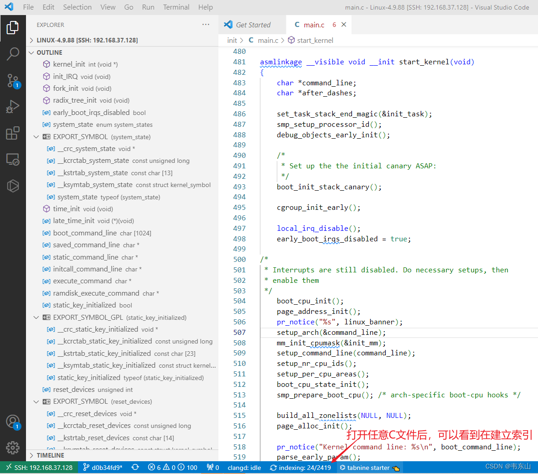Screen dimensions: 538x474
Task: Open the Search view in the activity bar
Action: point(13,54)
